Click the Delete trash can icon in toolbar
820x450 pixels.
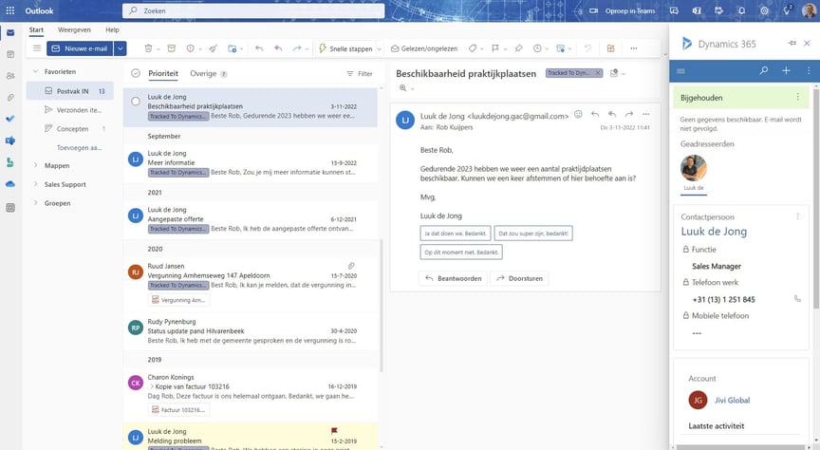click(148, 48)
